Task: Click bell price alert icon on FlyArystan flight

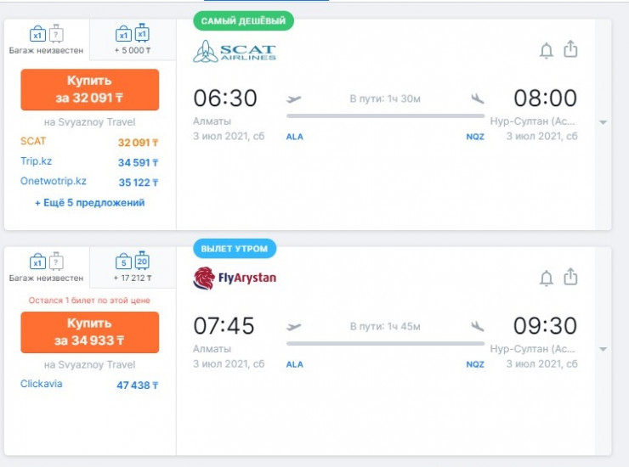Action: 547,278
